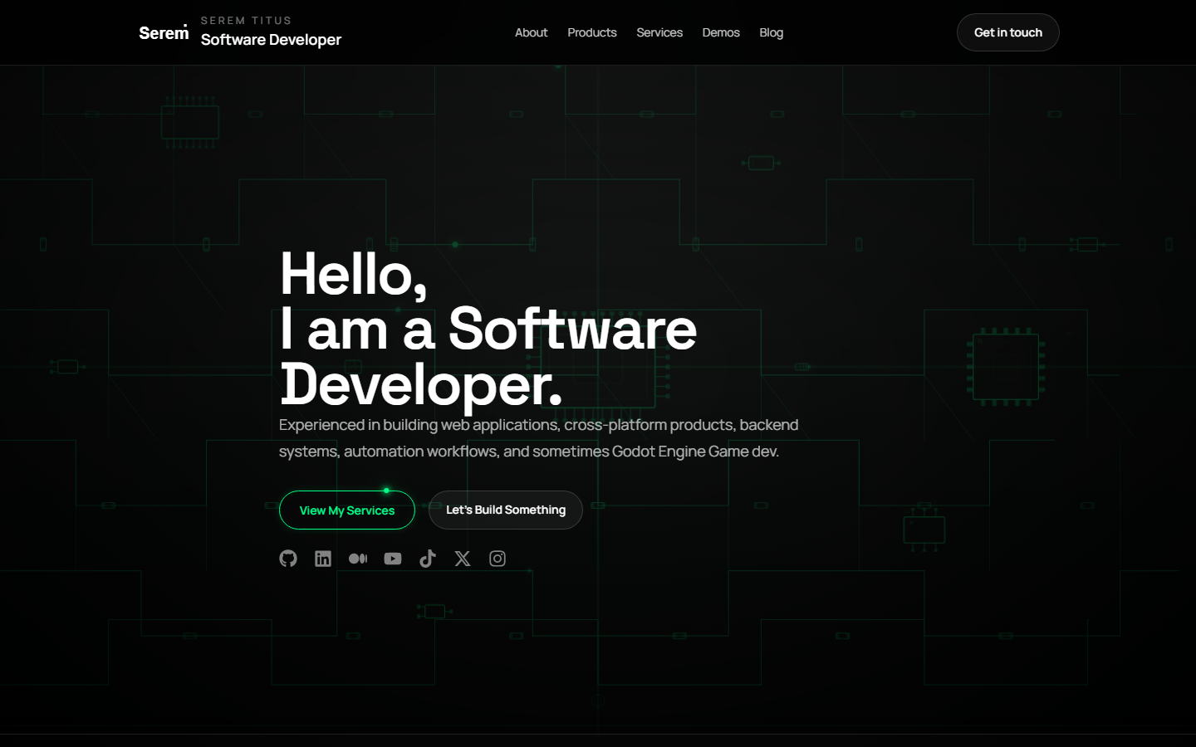Click the 'Hello, I am a Software Developer' heading
Image resolution: width=1196 pixels, height=747 pixels.
[x=488, y=329]
